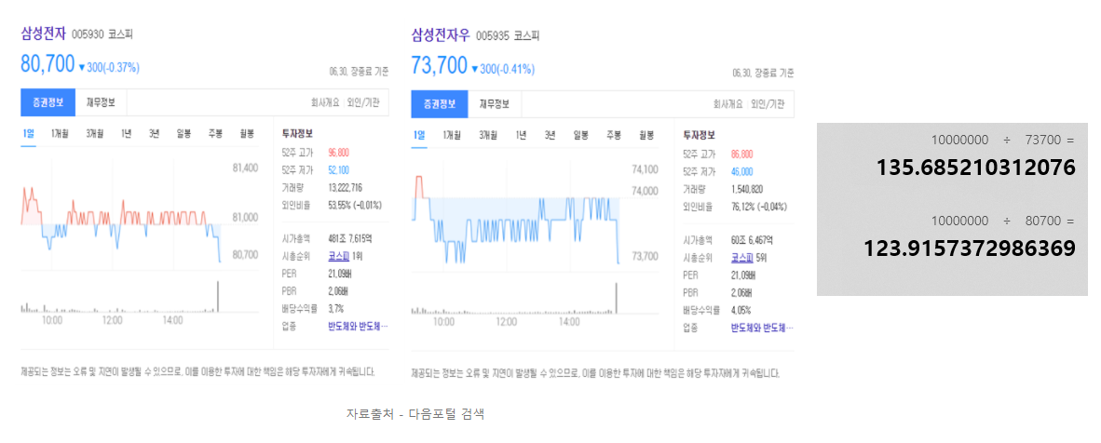Switch 005935 chart to 주봉
The height and width of the screenshot is (443, 1101).
coord(615,135)
